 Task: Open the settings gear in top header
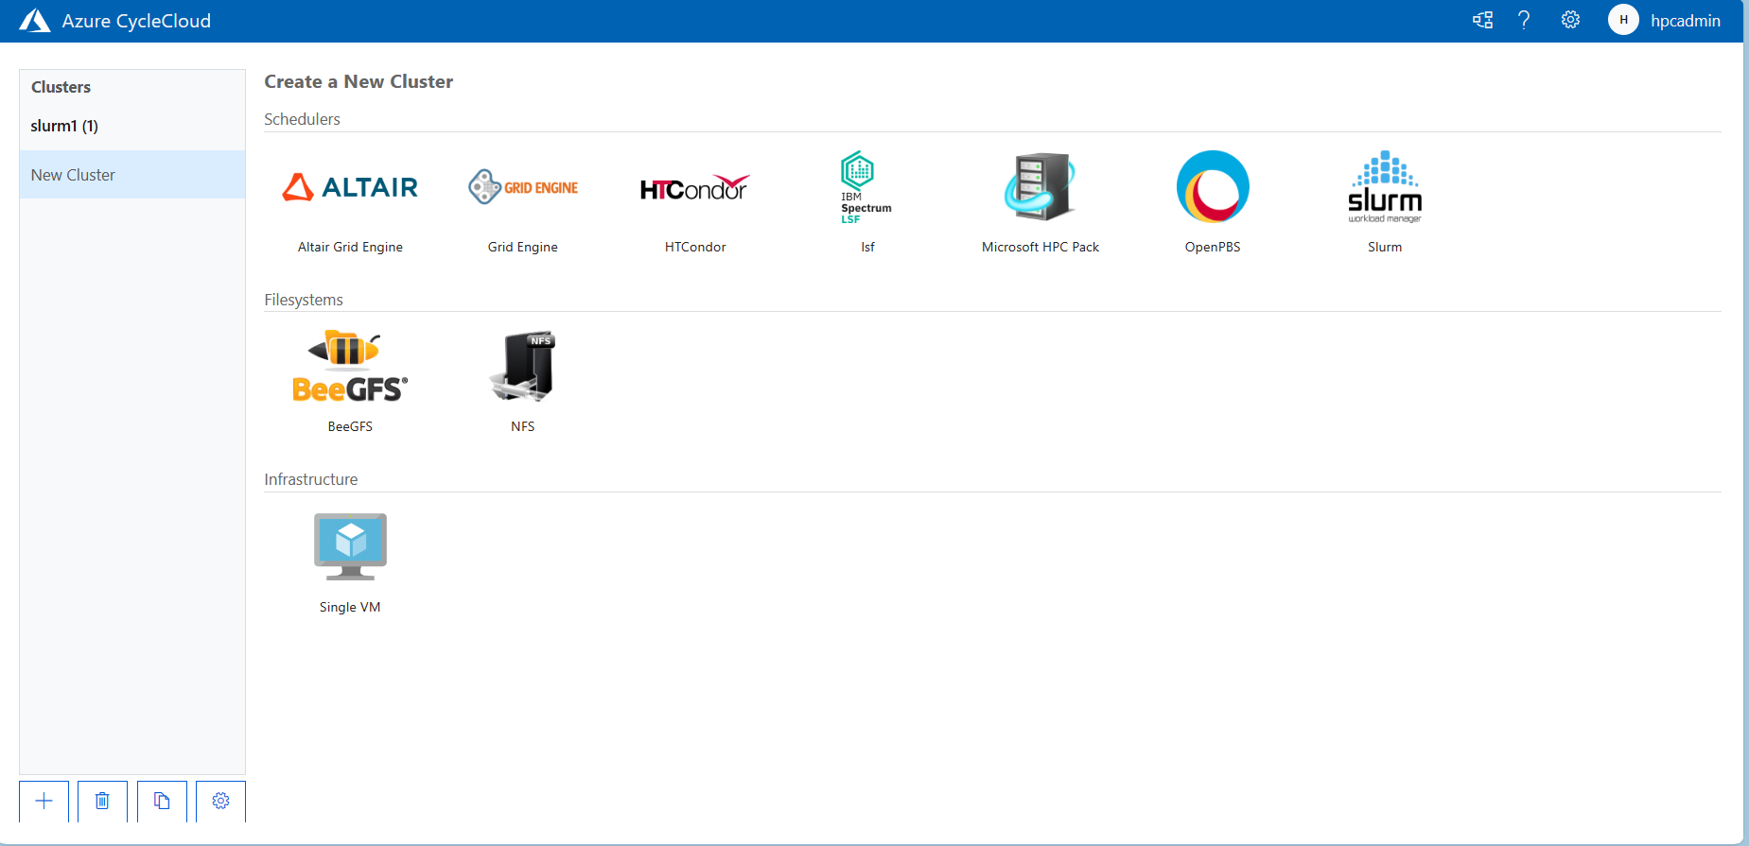(1570, 20)
